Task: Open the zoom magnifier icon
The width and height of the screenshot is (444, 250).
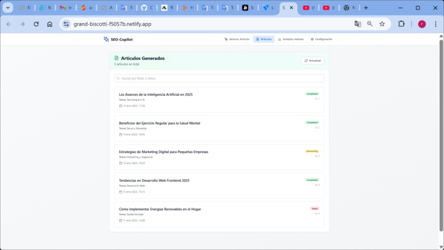Action: pyautogui.click(x=370, y=24)
